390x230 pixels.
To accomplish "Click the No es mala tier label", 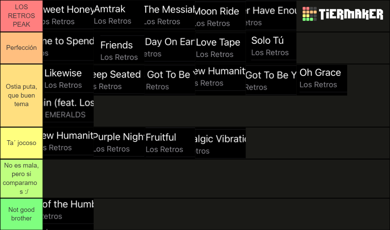I will click(22, 178).
